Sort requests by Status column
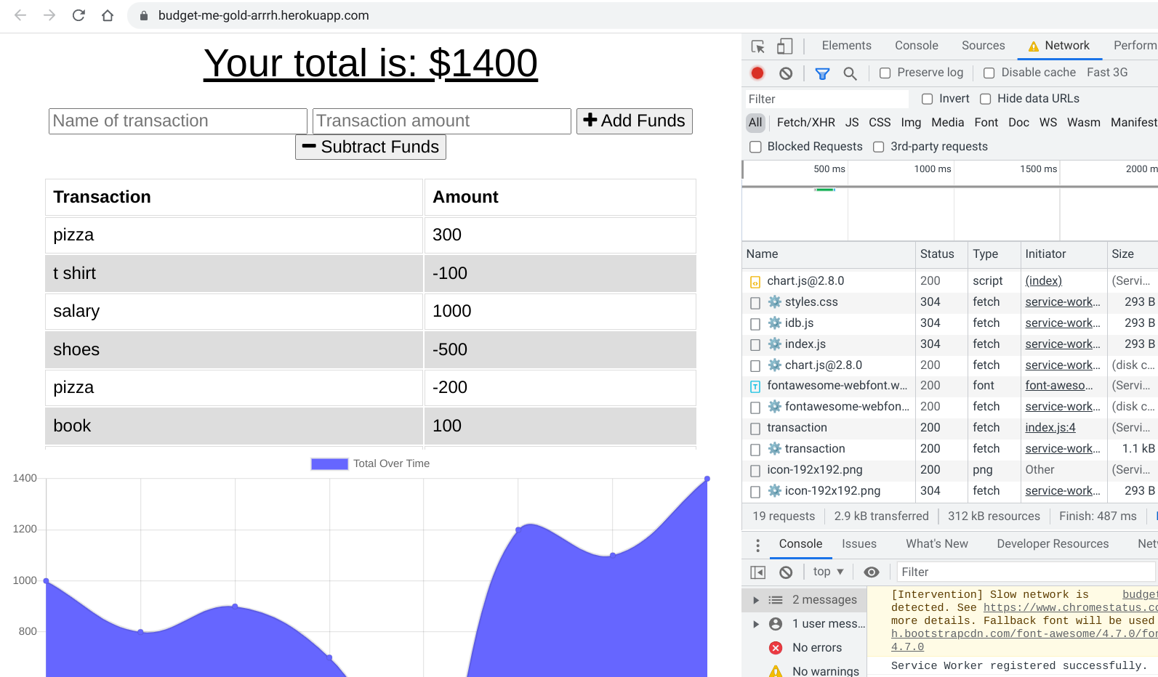Image resolution: width=1158 pixels, height=677 pixels. coord(941,254)
